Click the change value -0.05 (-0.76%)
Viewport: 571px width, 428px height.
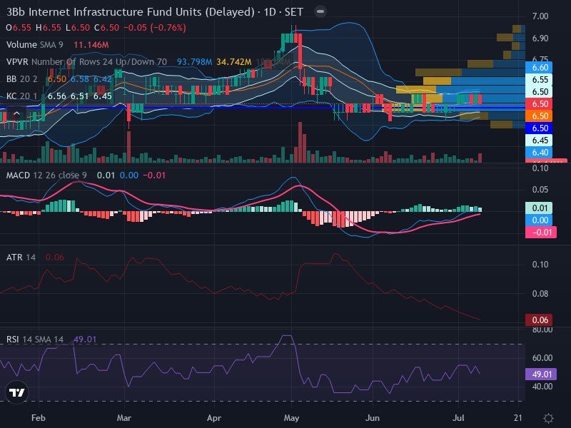(x=155, y=28)
